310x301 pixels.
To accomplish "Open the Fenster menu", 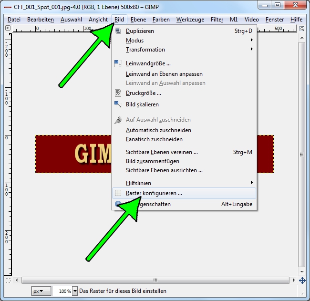I will 275,20.
